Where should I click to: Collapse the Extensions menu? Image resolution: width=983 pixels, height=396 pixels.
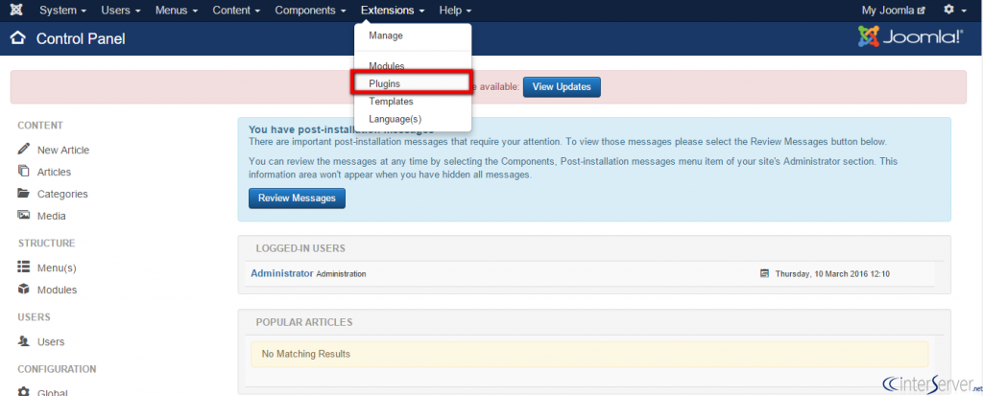[393, 11]
